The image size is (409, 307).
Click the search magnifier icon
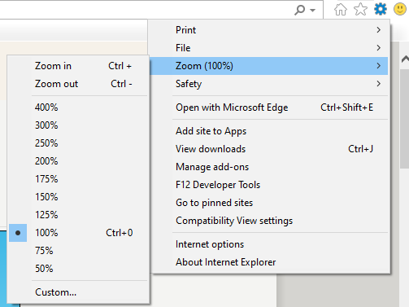click(299, 10)
